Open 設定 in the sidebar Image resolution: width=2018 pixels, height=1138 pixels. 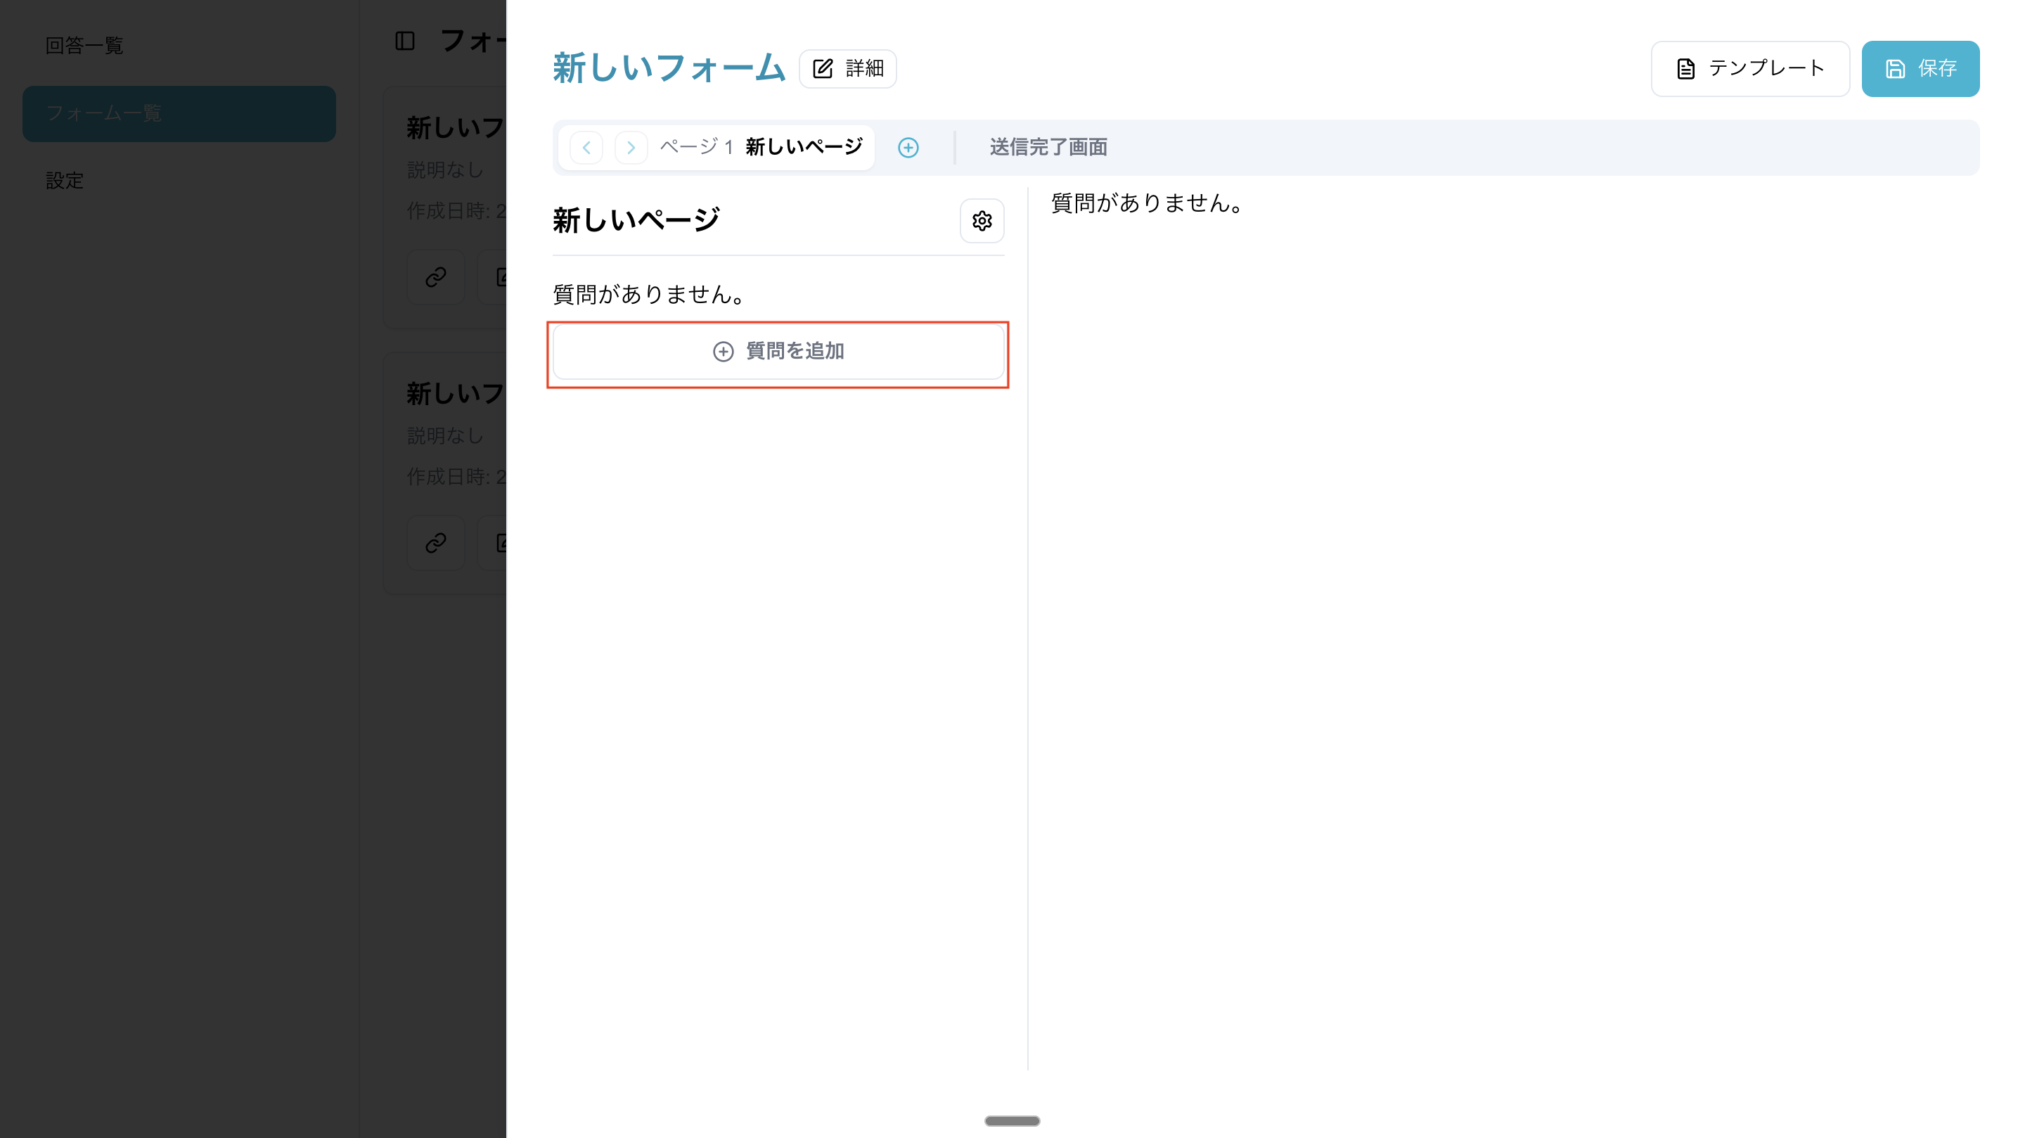click(x=64, y=181)
